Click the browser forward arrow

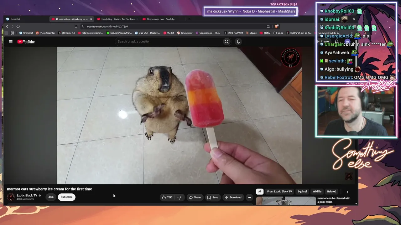13,27
